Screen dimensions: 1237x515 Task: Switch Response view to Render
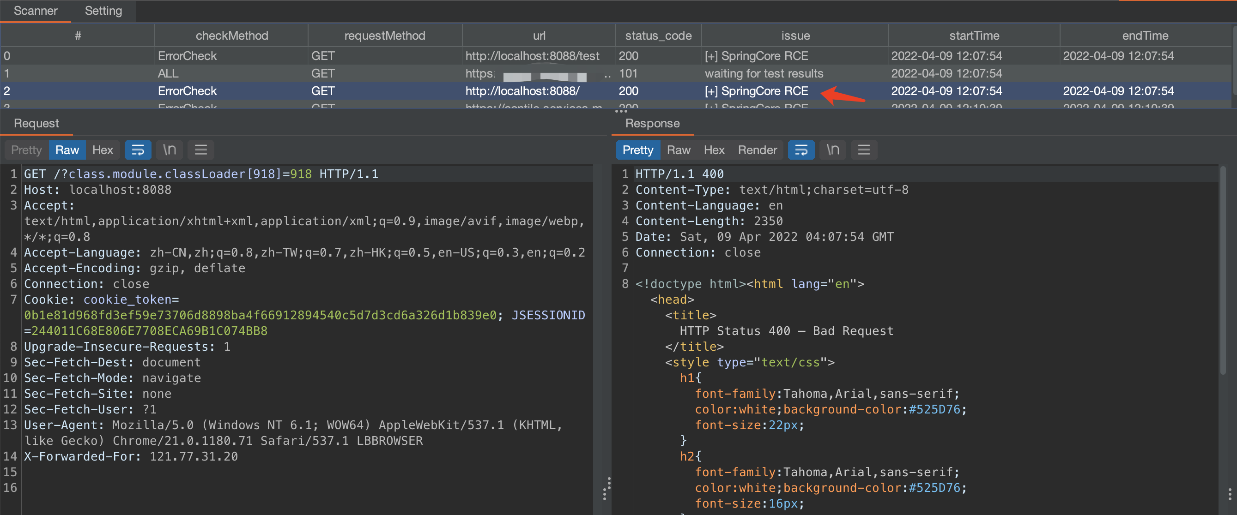click(757, 150)
